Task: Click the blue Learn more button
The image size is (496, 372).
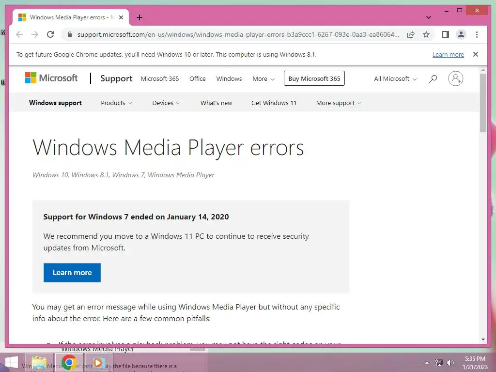Action: 72,272
